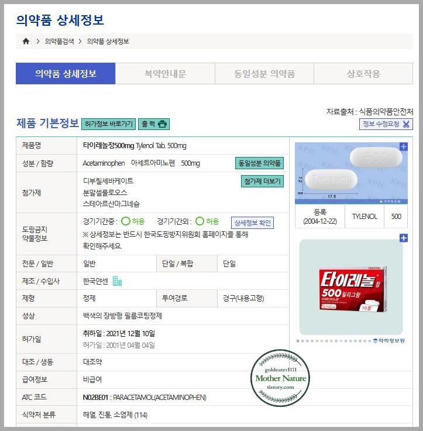
Task: Click additive 디부칠세바케이트
Action: 108,181
